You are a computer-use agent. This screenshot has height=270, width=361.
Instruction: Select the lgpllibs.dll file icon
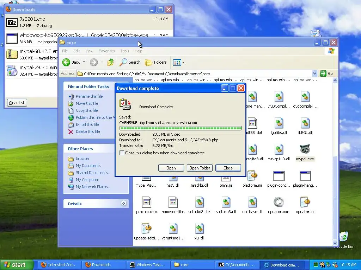[x=279, y=123]
